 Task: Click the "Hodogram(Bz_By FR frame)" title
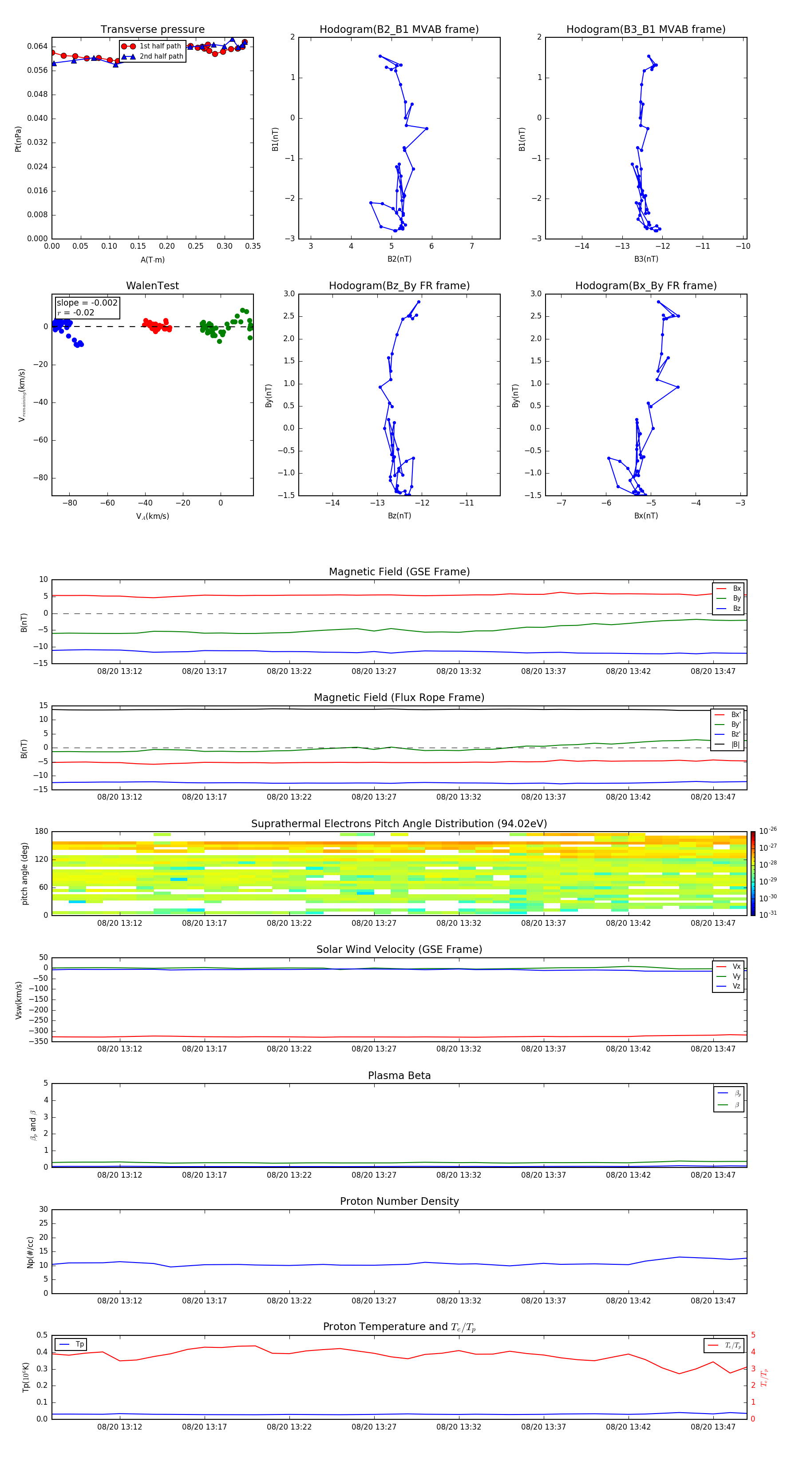tap(399, 286)
